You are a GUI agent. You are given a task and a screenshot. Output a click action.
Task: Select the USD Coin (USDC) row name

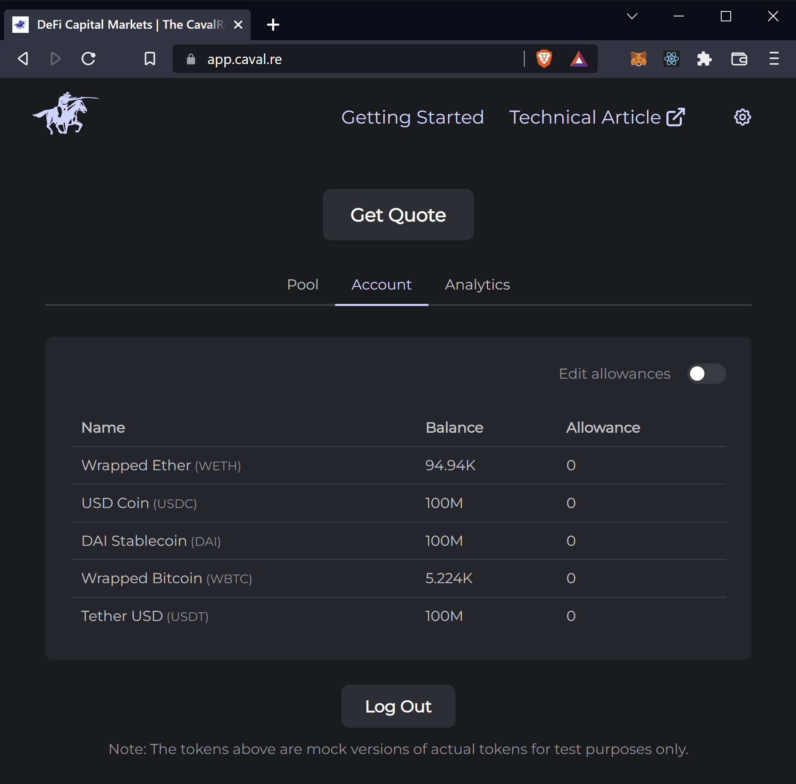[139, 503]
